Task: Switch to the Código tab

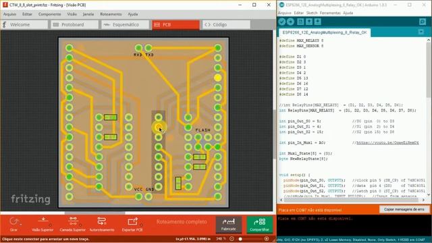Action: pos(226,24)
